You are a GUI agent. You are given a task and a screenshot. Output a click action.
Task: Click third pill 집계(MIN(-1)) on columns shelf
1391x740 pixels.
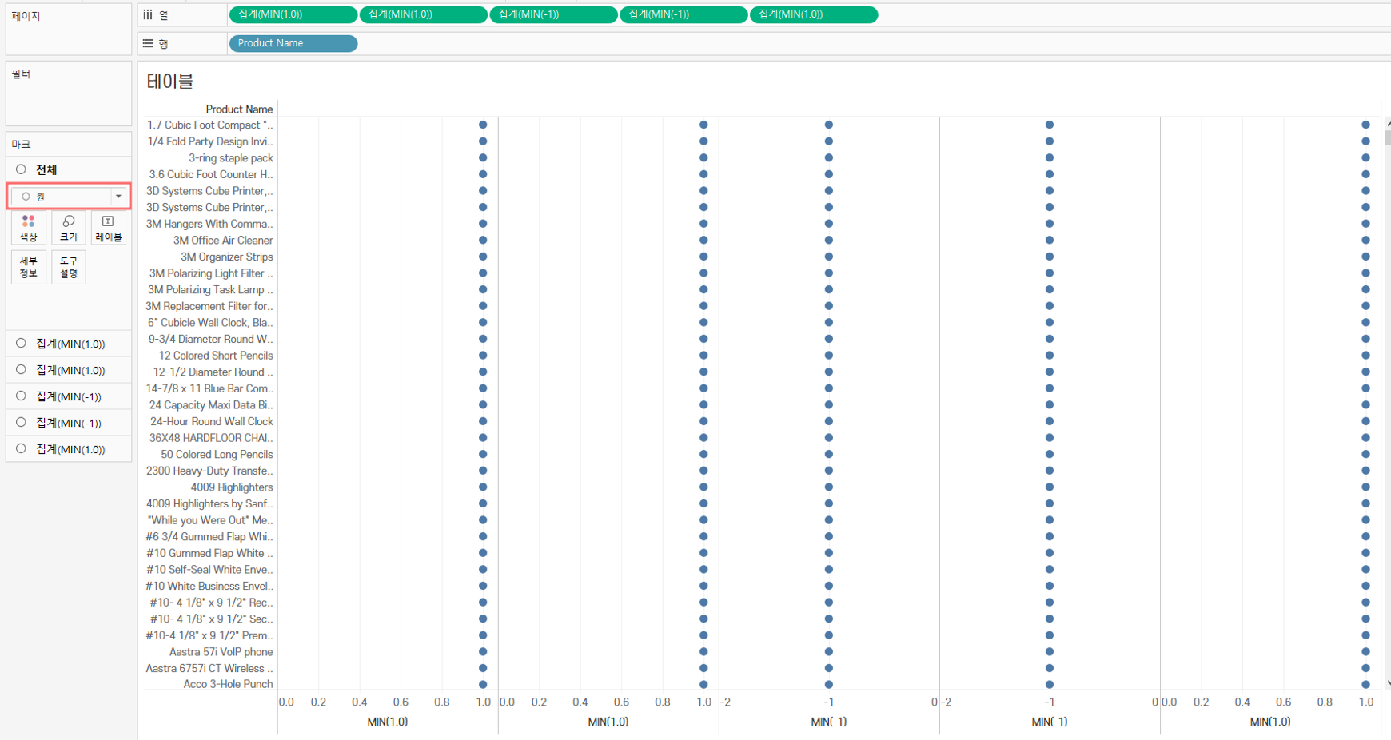pyautogui.click(x=553, y=14)
